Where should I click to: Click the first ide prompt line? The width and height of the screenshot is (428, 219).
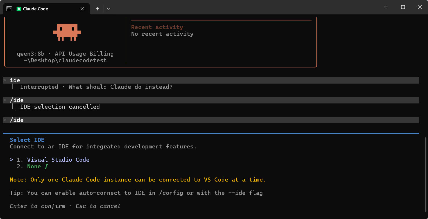click(211, 80)
